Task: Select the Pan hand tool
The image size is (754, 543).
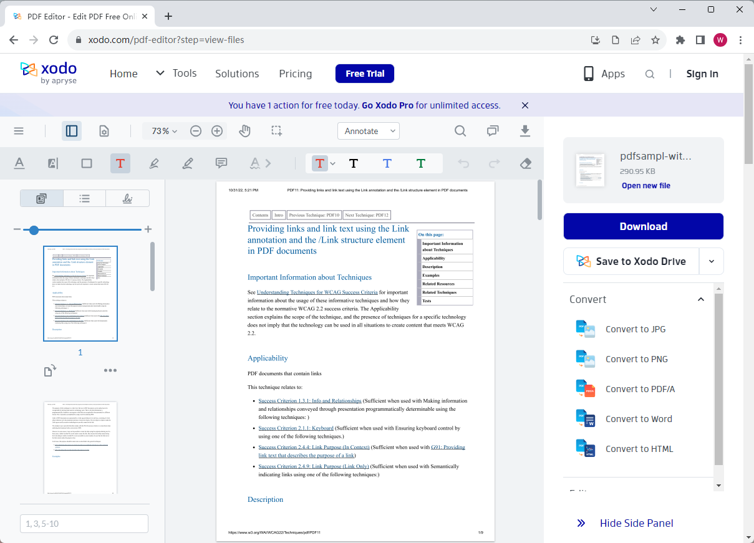Action: coord(245,131)
